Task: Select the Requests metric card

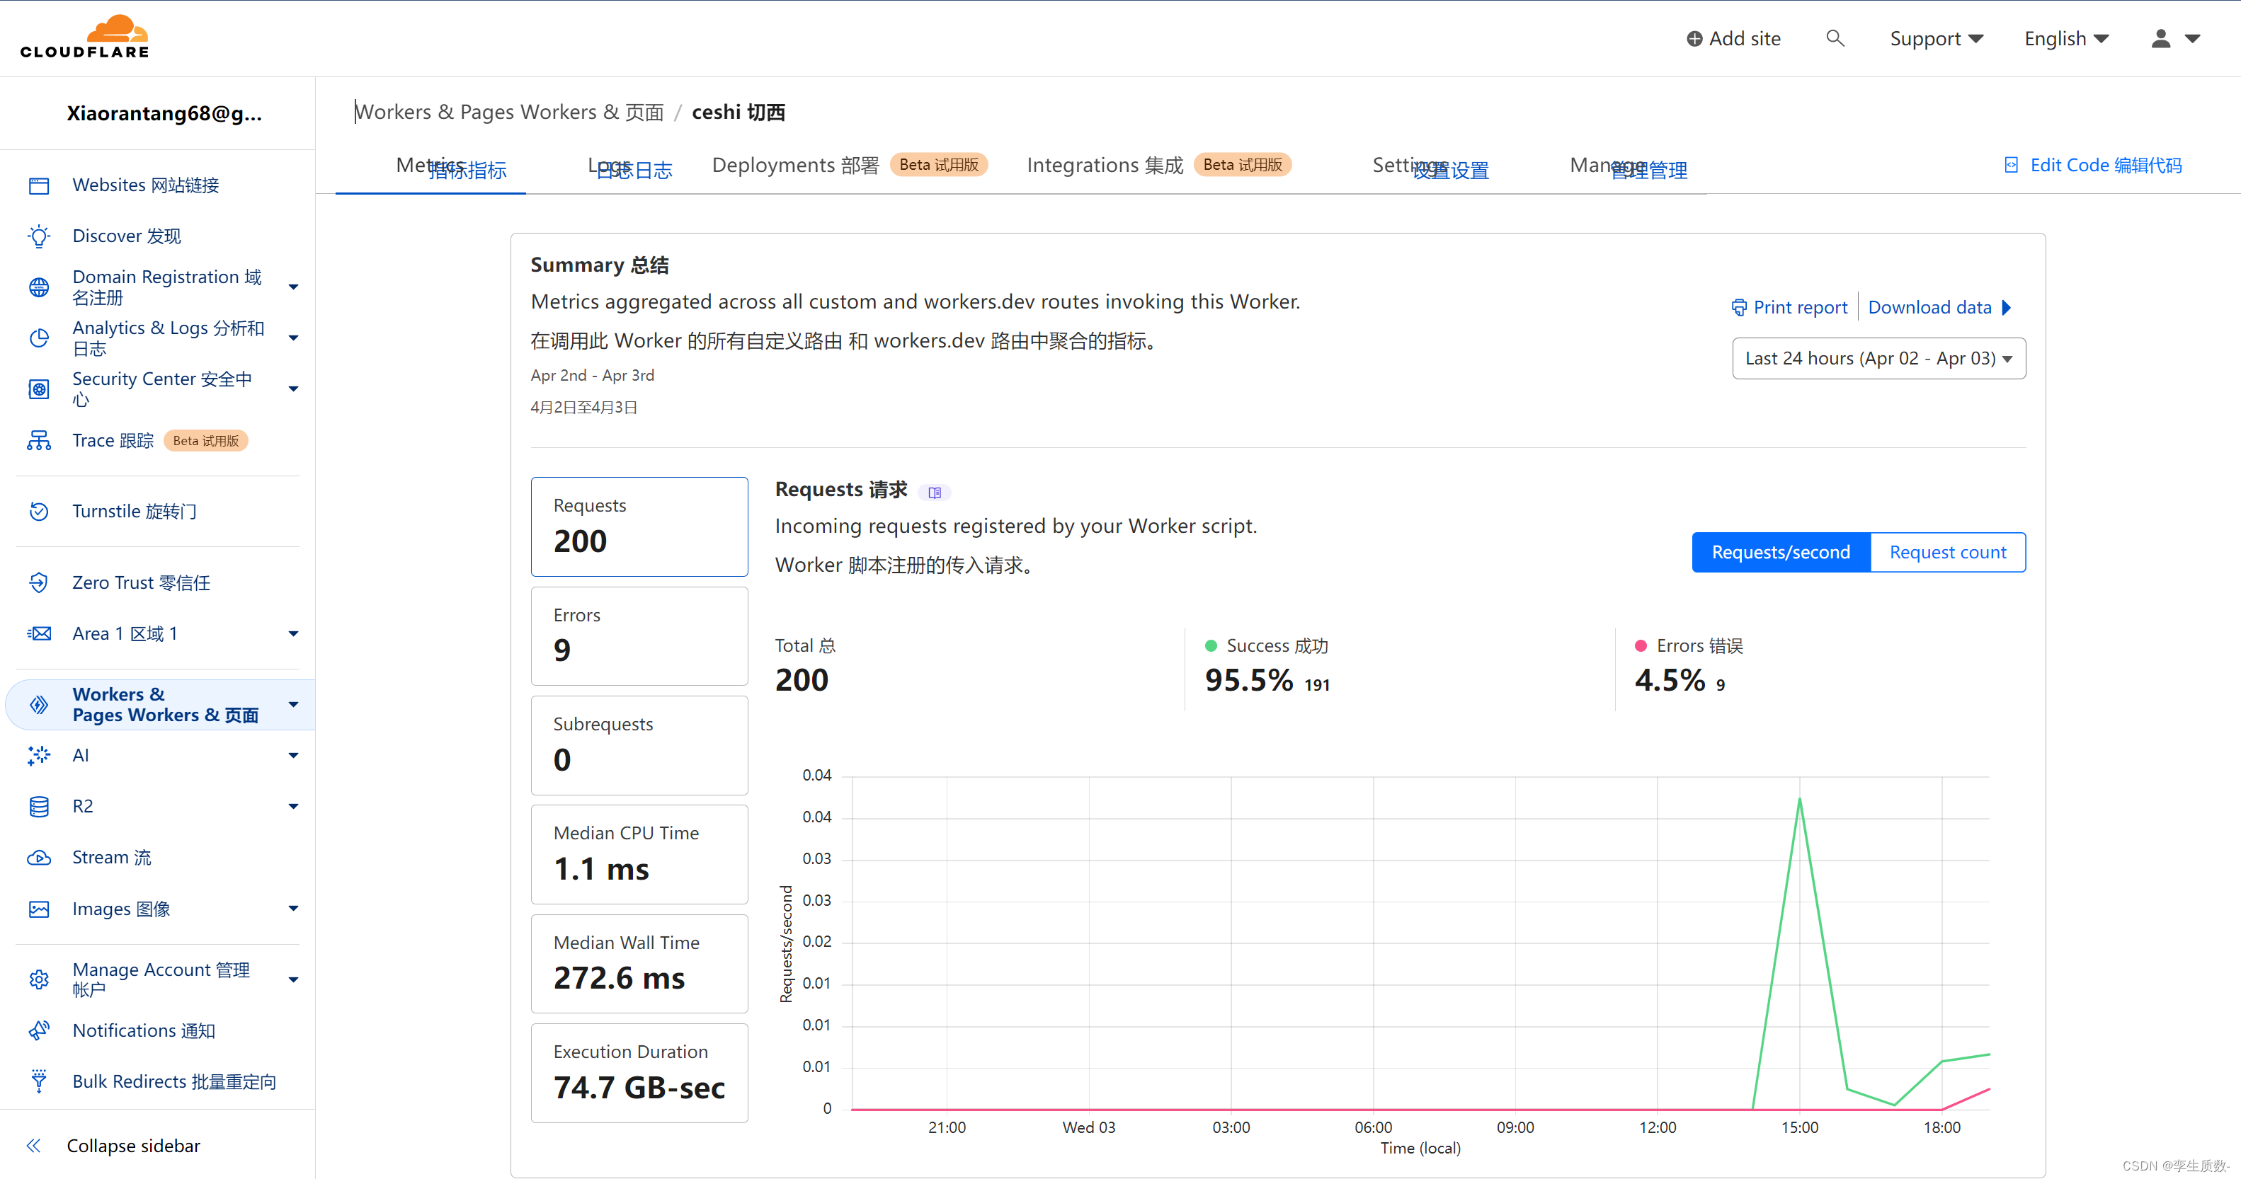Action: click(639, 526)
